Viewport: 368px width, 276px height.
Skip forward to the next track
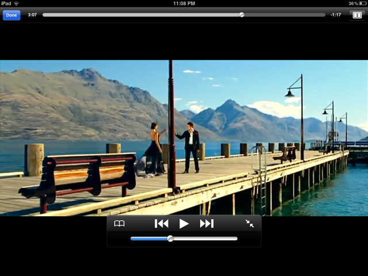[x=207, y=224]
